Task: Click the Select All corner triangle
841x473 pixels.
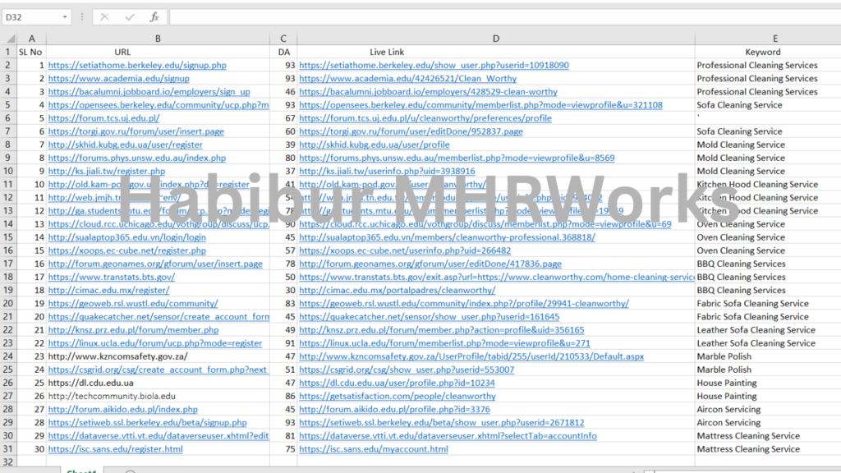Action: click(9, 39)
